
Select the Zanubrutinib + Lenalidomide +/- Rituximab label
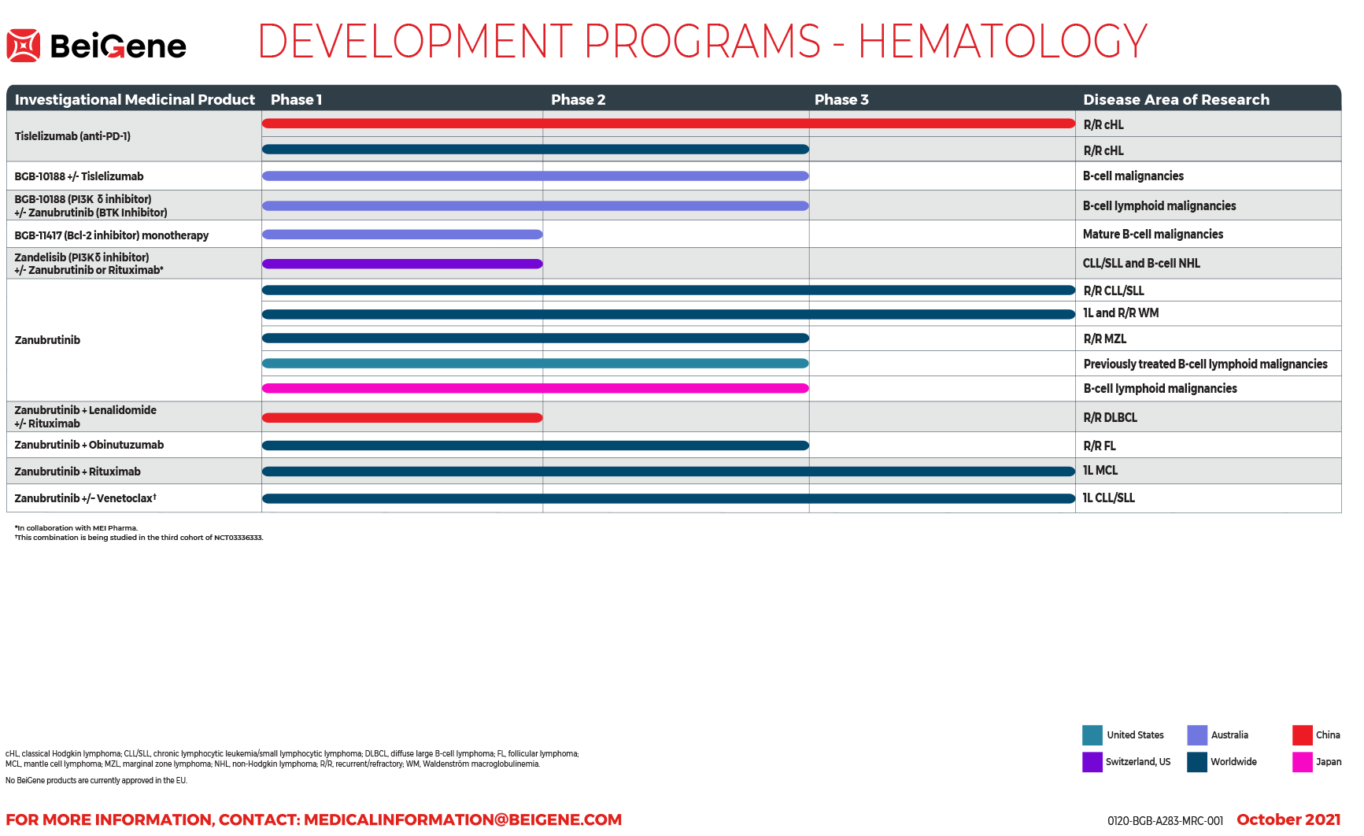[85, 416]
